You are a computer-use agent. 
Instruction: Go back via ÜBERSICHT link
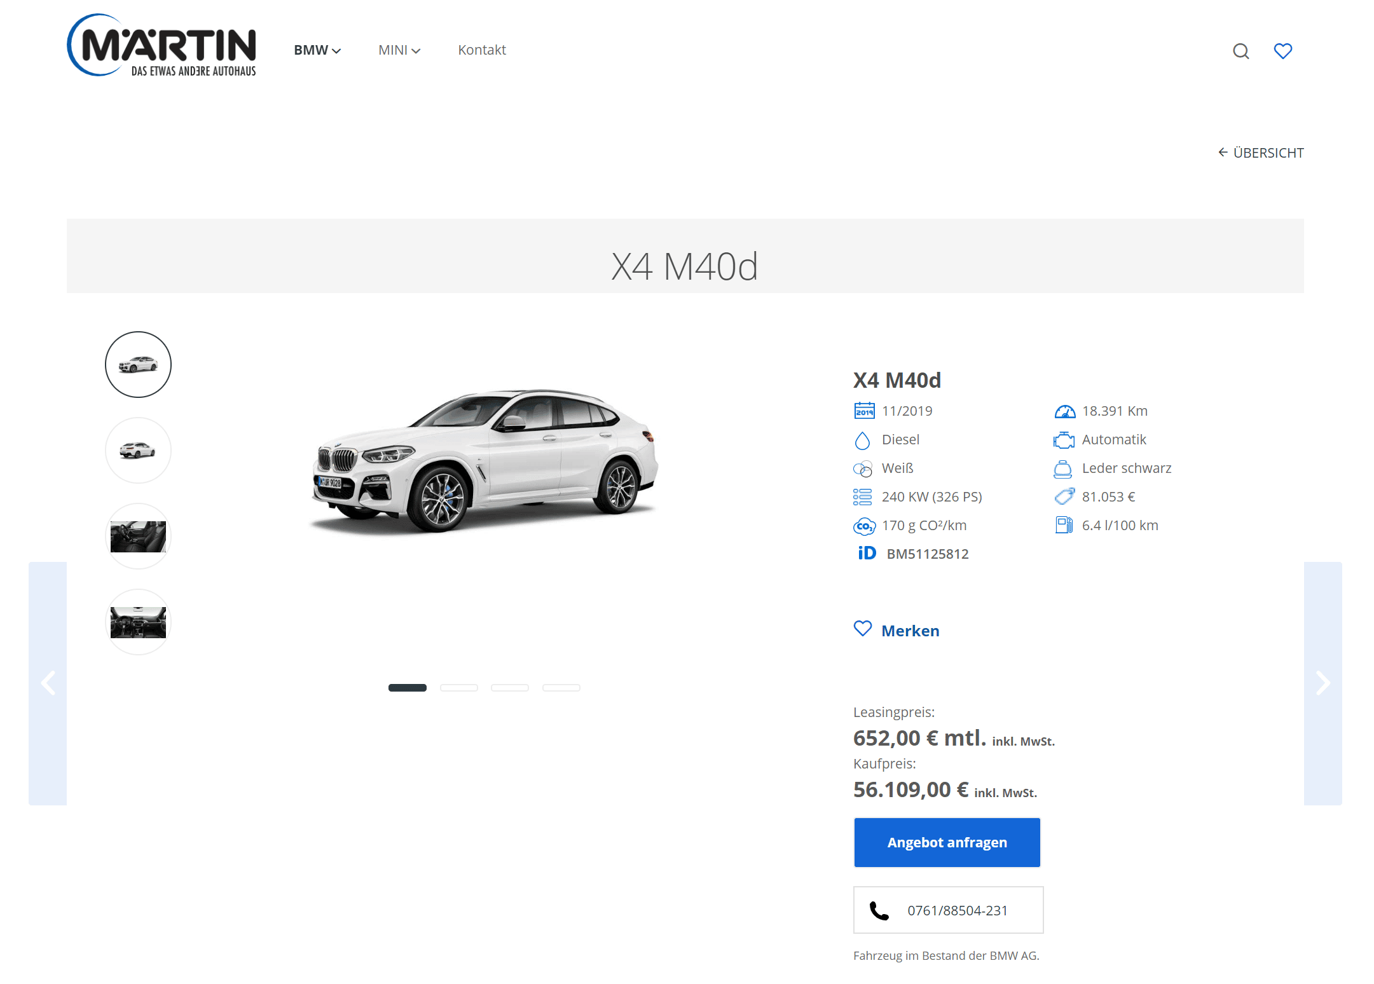click(1260, 153)
